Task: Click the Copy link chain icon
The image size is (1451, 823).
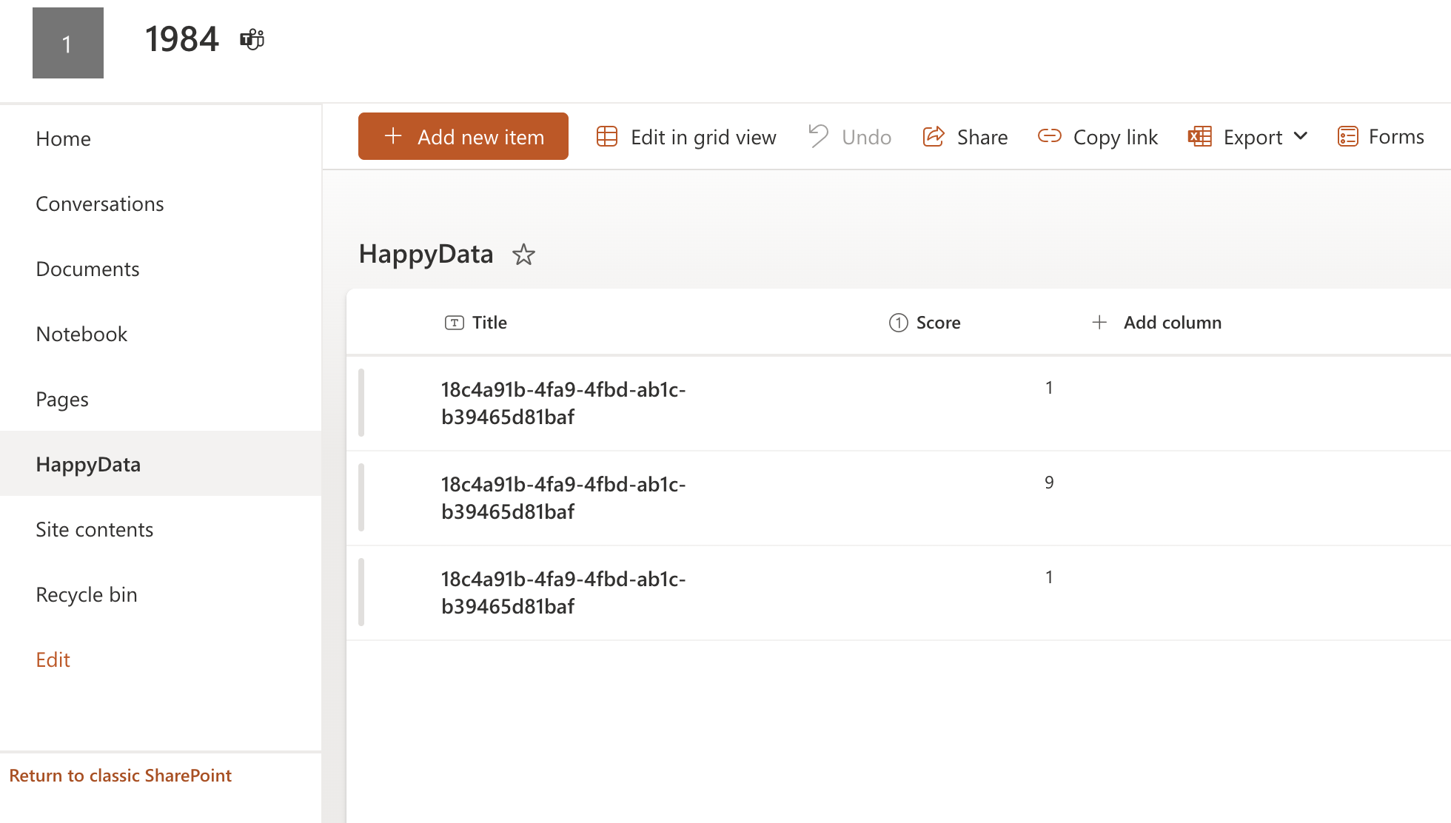Action: [1049, 136]
